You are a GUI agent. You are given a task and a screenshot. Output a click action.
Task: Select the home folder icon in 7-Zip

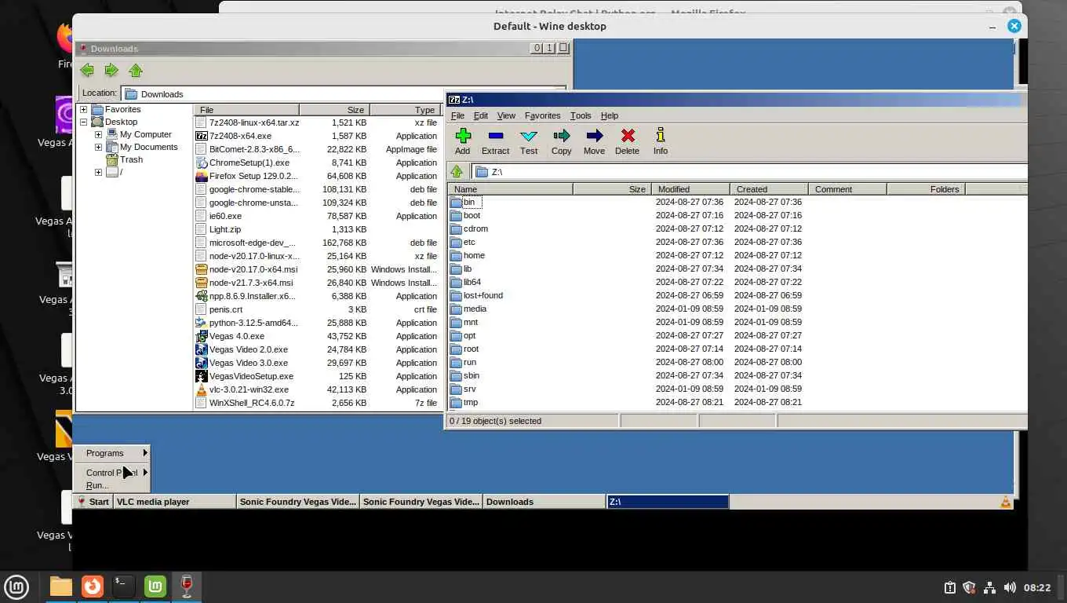coord(456,255)
